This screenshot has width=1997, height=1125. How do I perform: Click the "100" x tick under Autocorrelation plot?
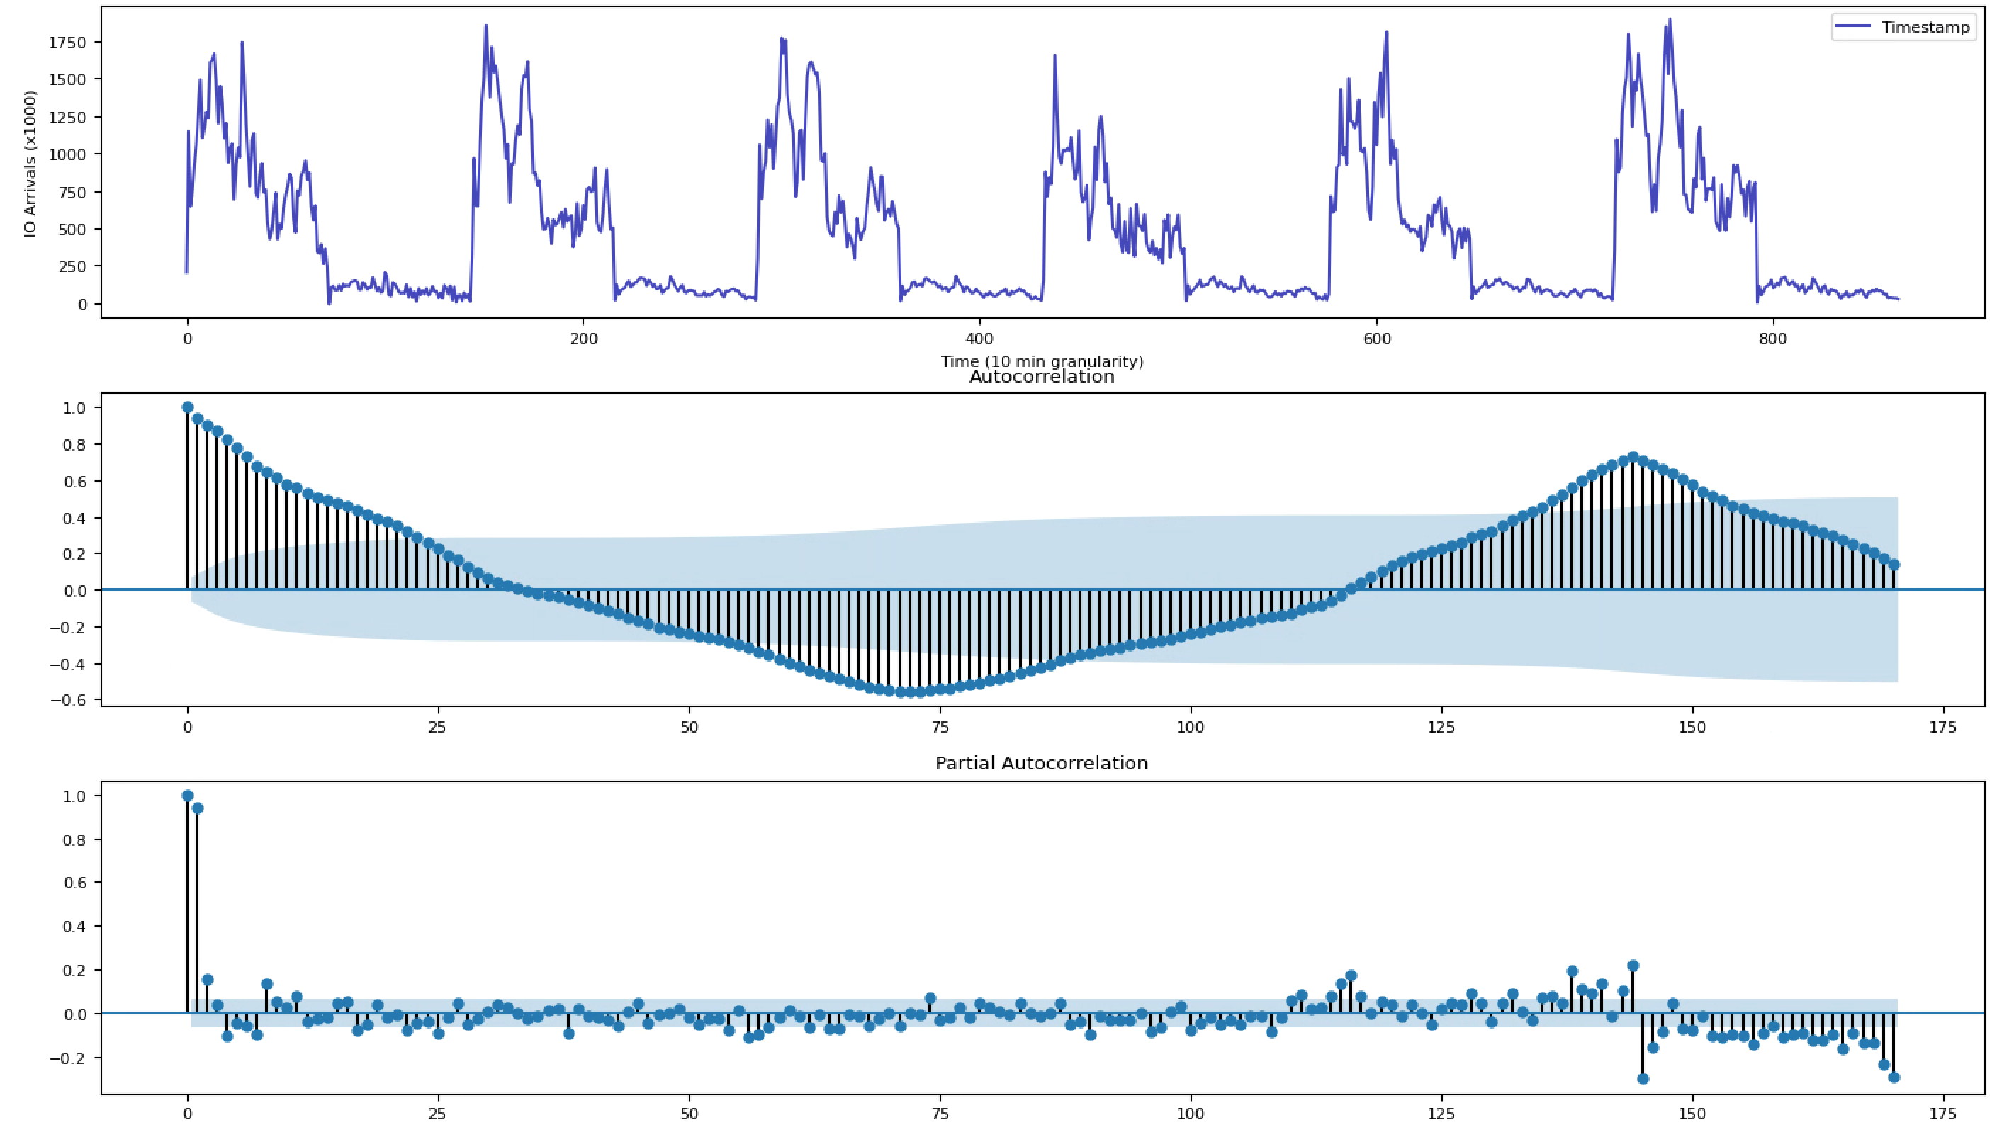(1191, 728)
